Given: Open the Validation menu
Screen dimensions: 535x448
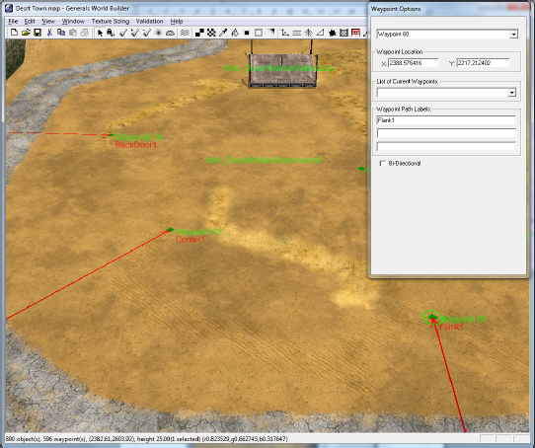Looking at the screenshot, I should tap(149, 21).
